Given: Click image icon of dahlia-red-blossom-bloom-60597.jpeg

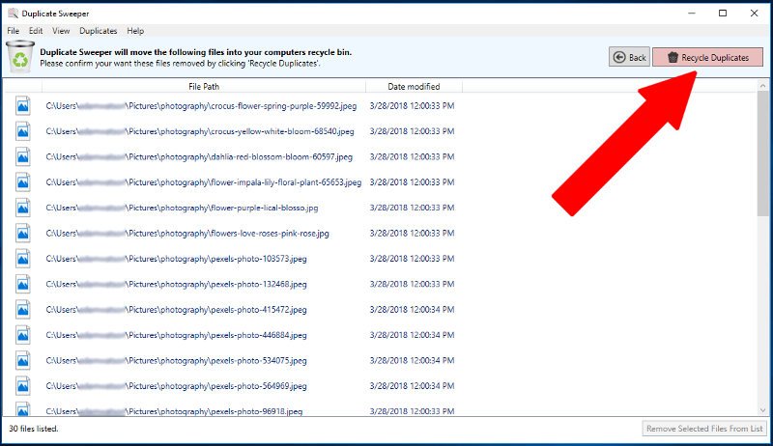Looking at the screenshot, I should tap(22, 157).
